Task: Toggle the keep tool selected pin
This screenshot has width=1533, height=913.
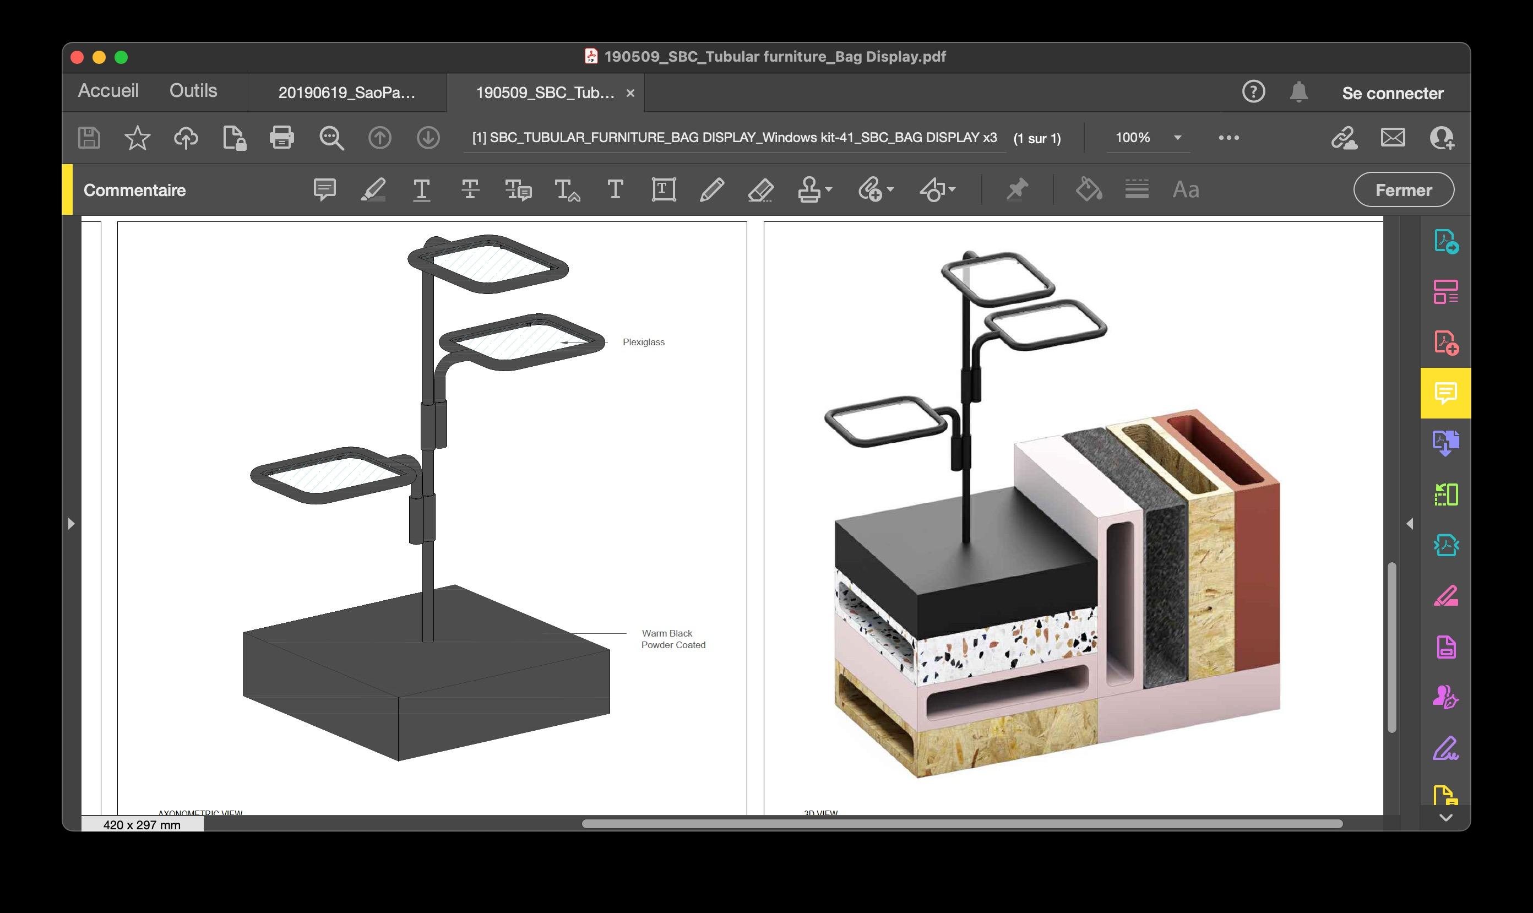Action: click(x=1017, y=189)
